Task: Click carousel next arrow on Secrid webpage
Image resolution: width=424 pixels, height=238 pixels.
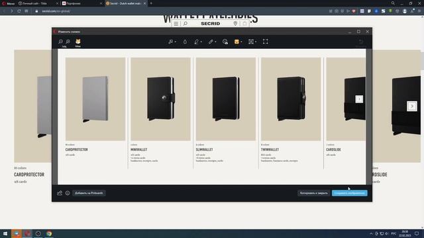Action: [412, 106]
